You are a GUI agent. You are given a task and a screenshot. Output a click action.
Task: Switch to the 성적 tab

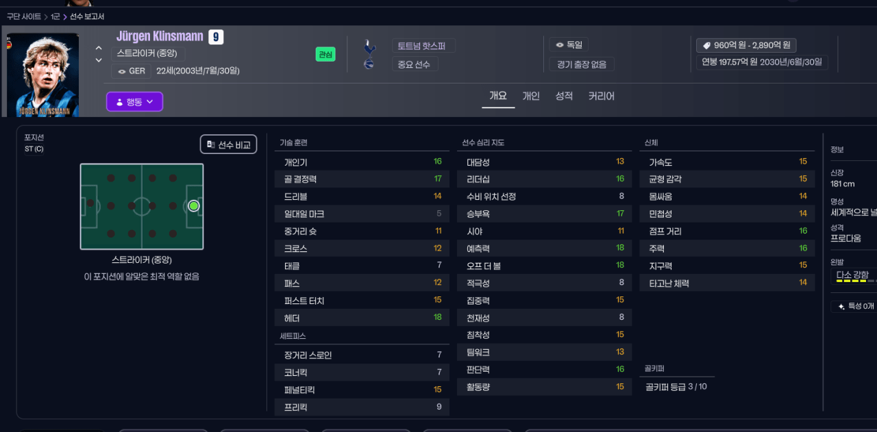tap(564, 96)
